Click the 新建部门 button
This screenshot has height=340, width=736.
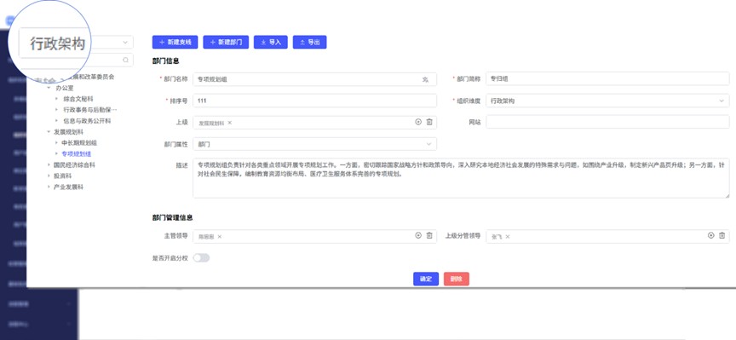[226, 43]
